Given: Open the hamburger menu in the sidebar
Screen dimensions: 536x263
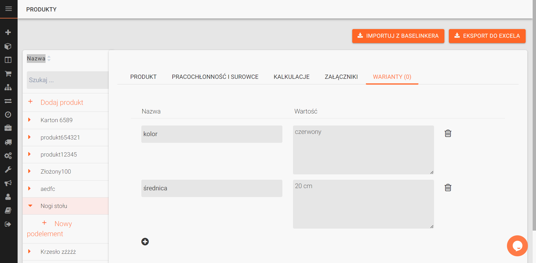Looking at the screenshot, I should coord(9,9).
